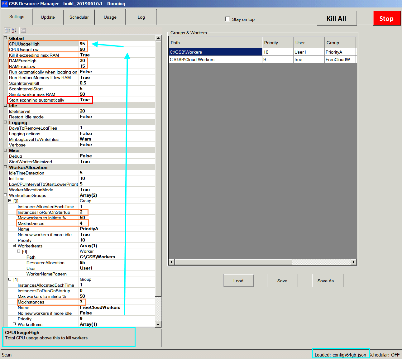The image size is (402, 359).
Task: Select the Restart idle mode property
Action: click(x=81, y=117)
